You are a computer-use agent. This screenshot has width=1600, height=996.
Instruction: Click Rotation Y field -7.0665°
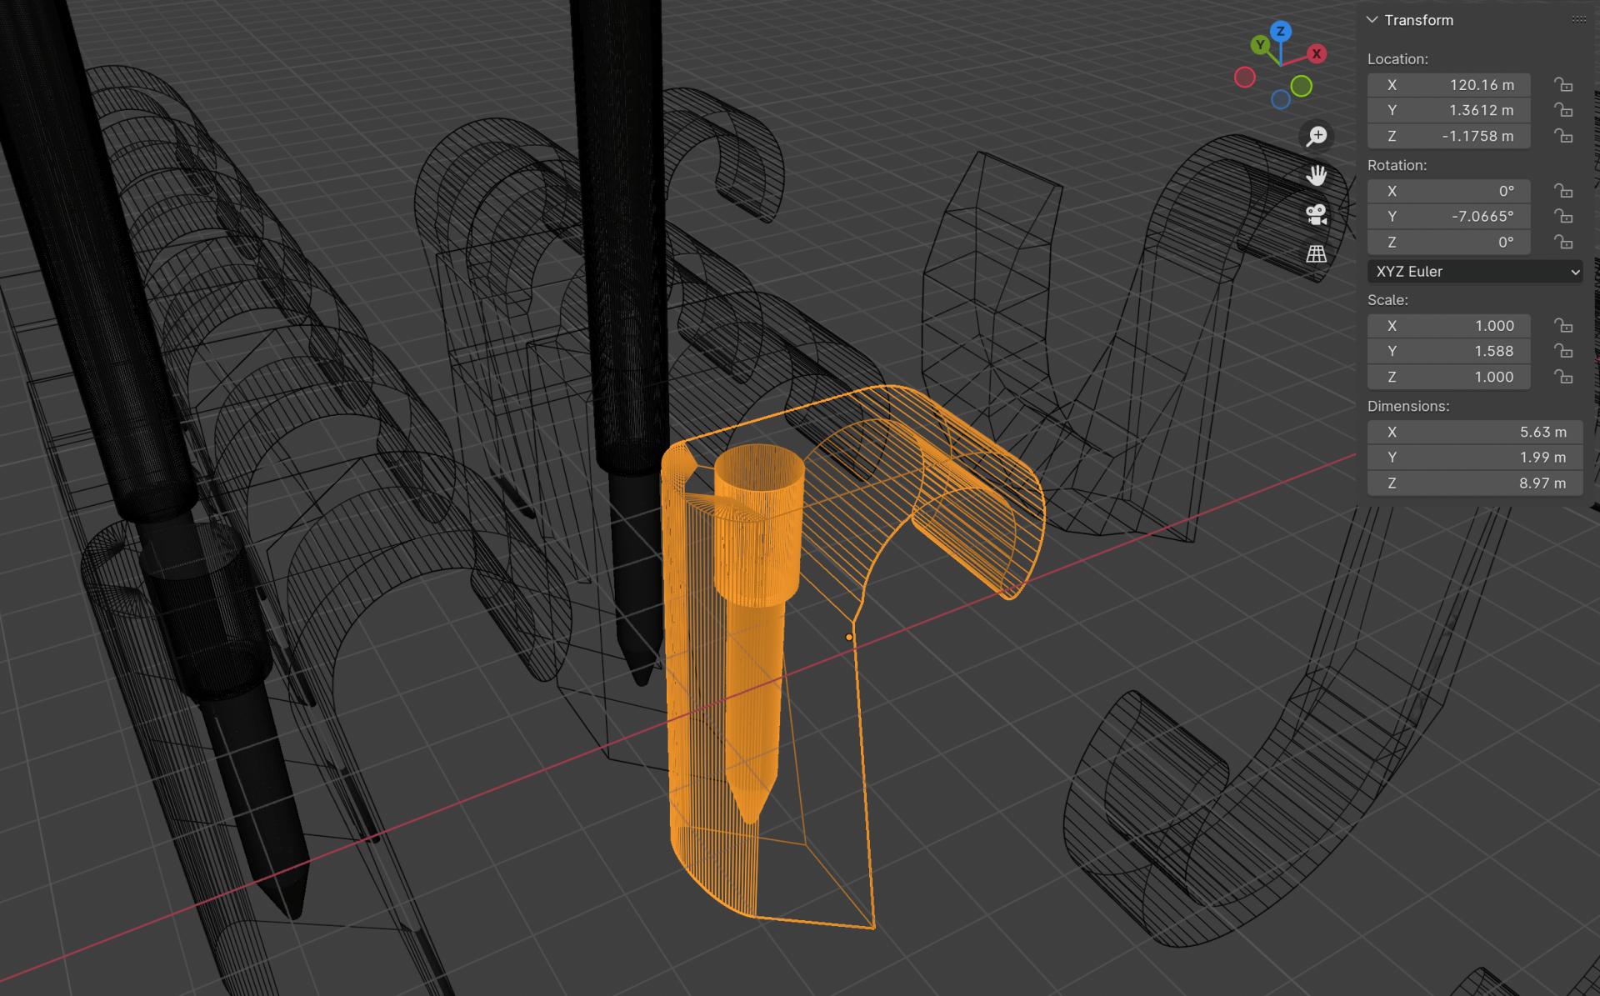1448,217
